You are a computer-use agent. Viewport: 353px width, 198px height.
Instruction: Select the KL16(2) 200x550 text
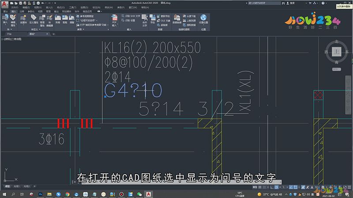coord(152,48)
